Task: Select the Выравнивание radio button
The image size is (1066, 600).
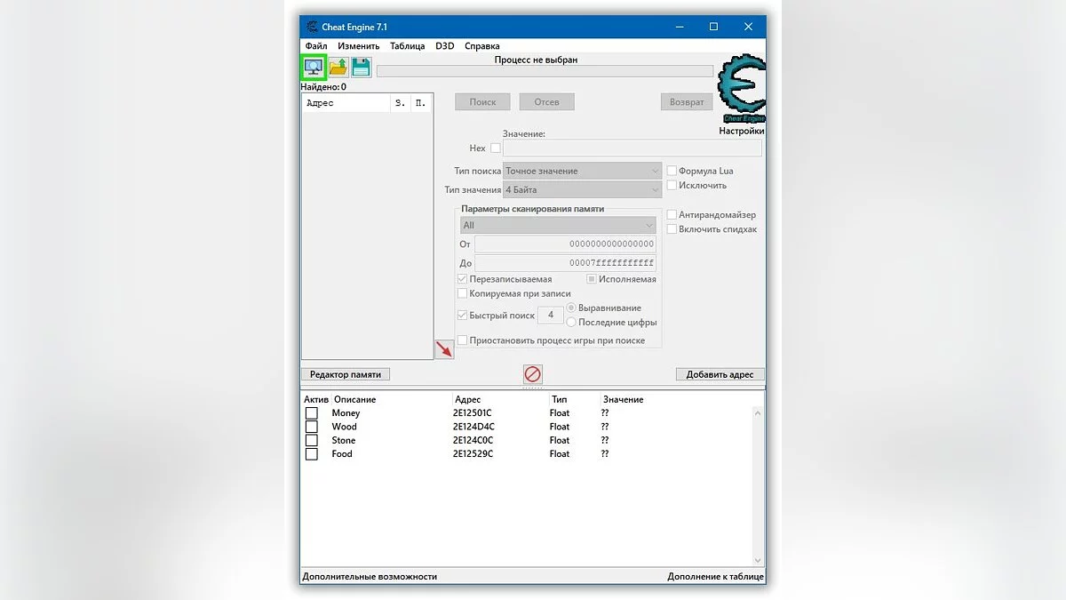Action: click(571, 308)
